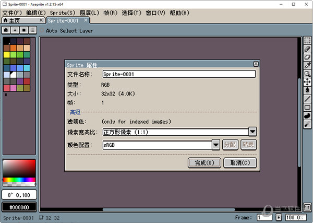Pick the cyan palette swatch
This screenshot has height=223, width=313.
27,68
